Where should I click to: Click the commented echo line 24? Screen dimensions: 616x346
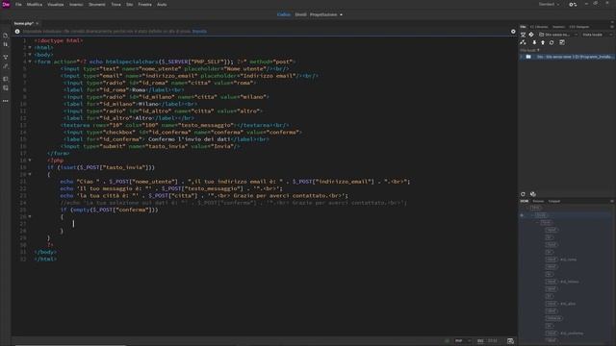[x=233, y=203]
